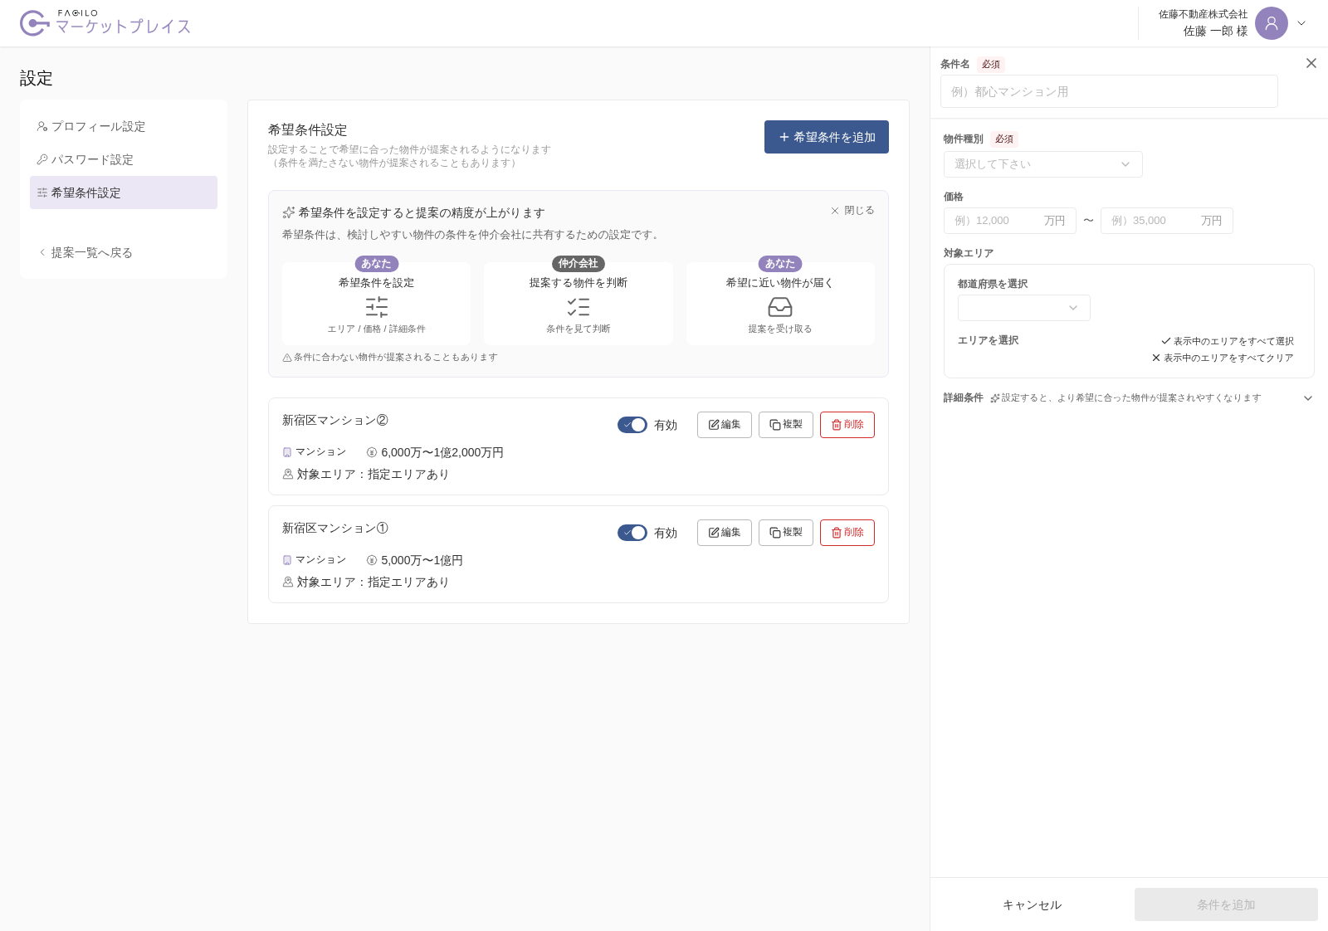Select 希望条件設定 sidebar item
The image size is (1328, 931).
(124, 193)
